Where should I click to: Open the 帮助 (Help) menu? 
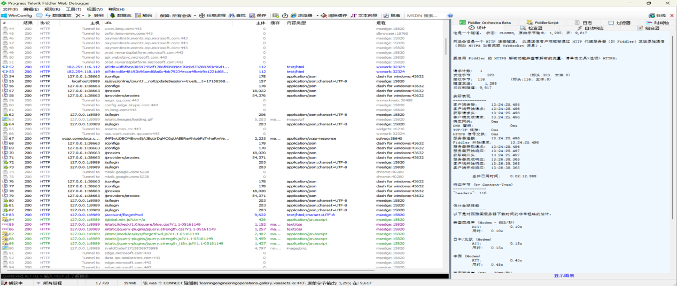(x=116, y=9)
